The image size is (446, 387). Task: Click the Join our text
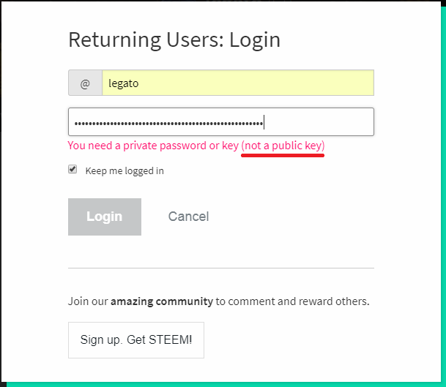88,301
